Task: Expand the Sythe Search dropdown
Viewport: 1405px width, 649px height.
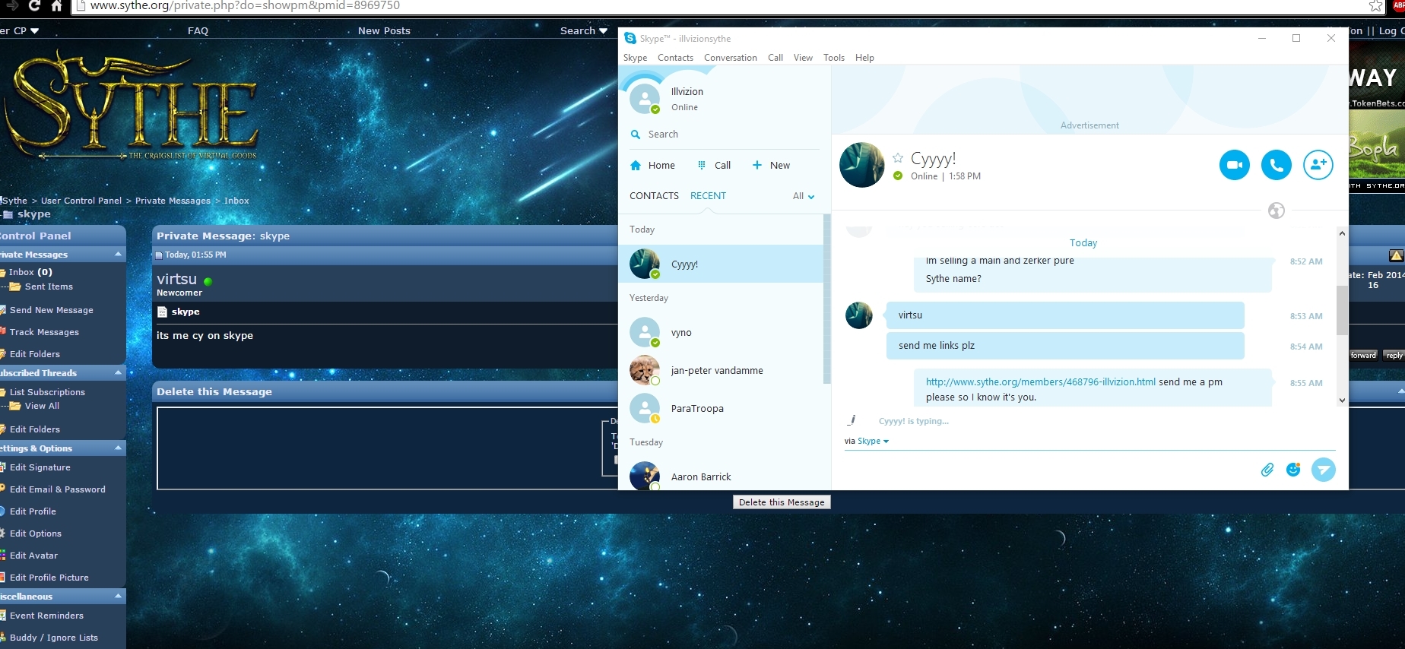Action: [584, 31]
